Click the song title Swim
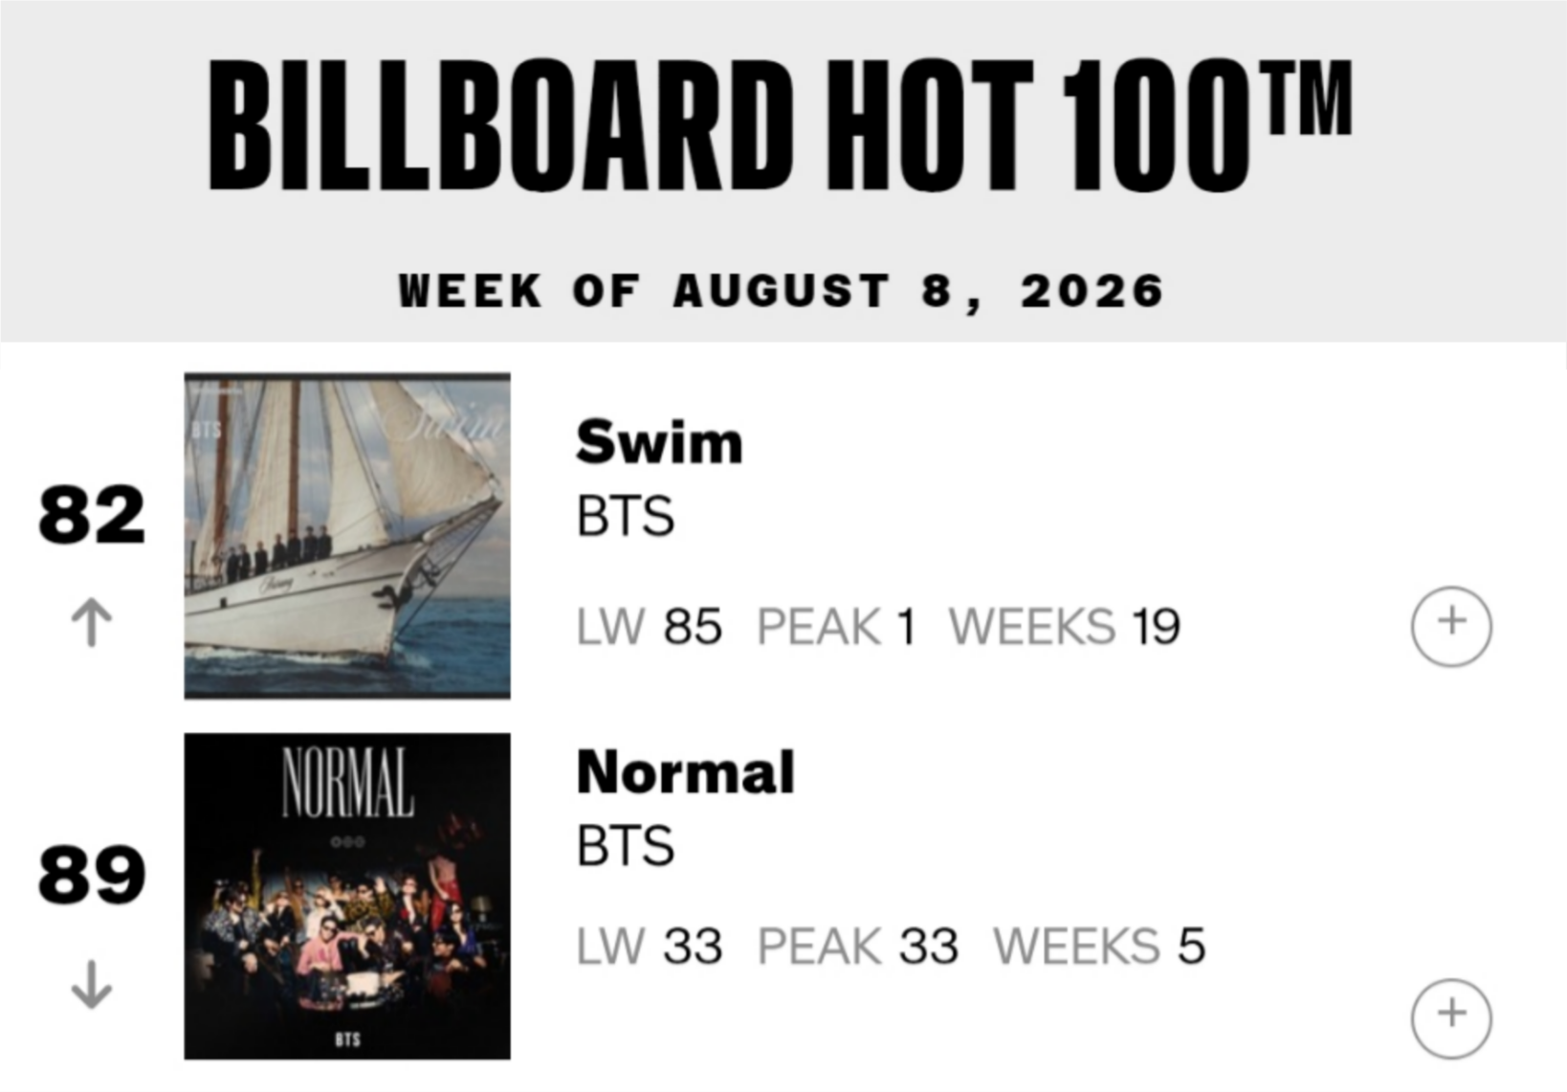Viewport: 1567px width, 1092px height. pyautogui.click(x=659, y=442)
